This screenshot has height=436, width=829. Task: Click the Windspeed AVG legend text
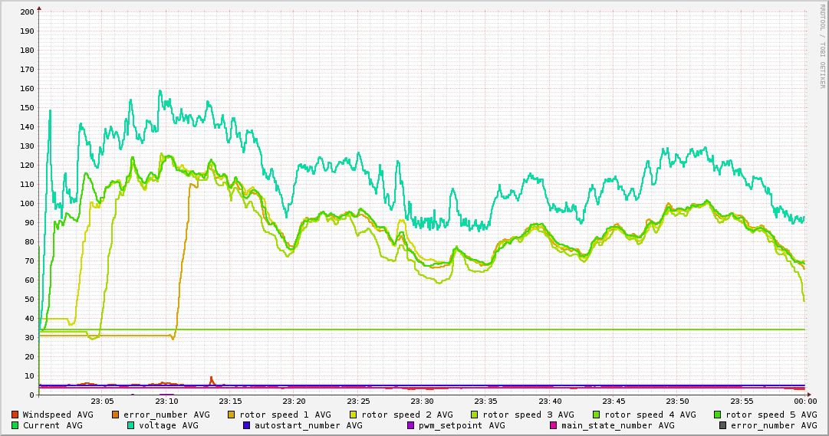pyautogui.click(x=58, y=415)
